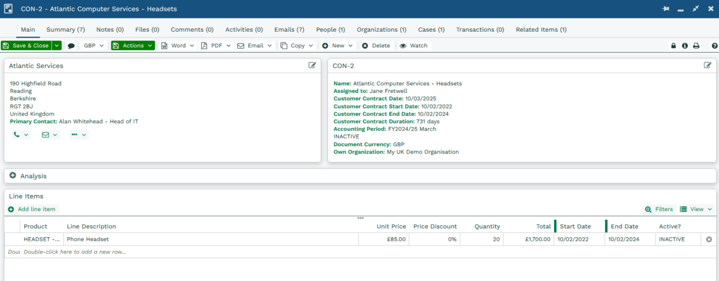The width and height of the screenshot is (719, 281).
Task: Click the Price Discount column header
Action: pos(435,226)
